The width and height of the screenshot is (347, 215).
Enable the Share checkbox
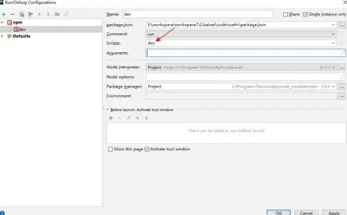pos(286,15)
